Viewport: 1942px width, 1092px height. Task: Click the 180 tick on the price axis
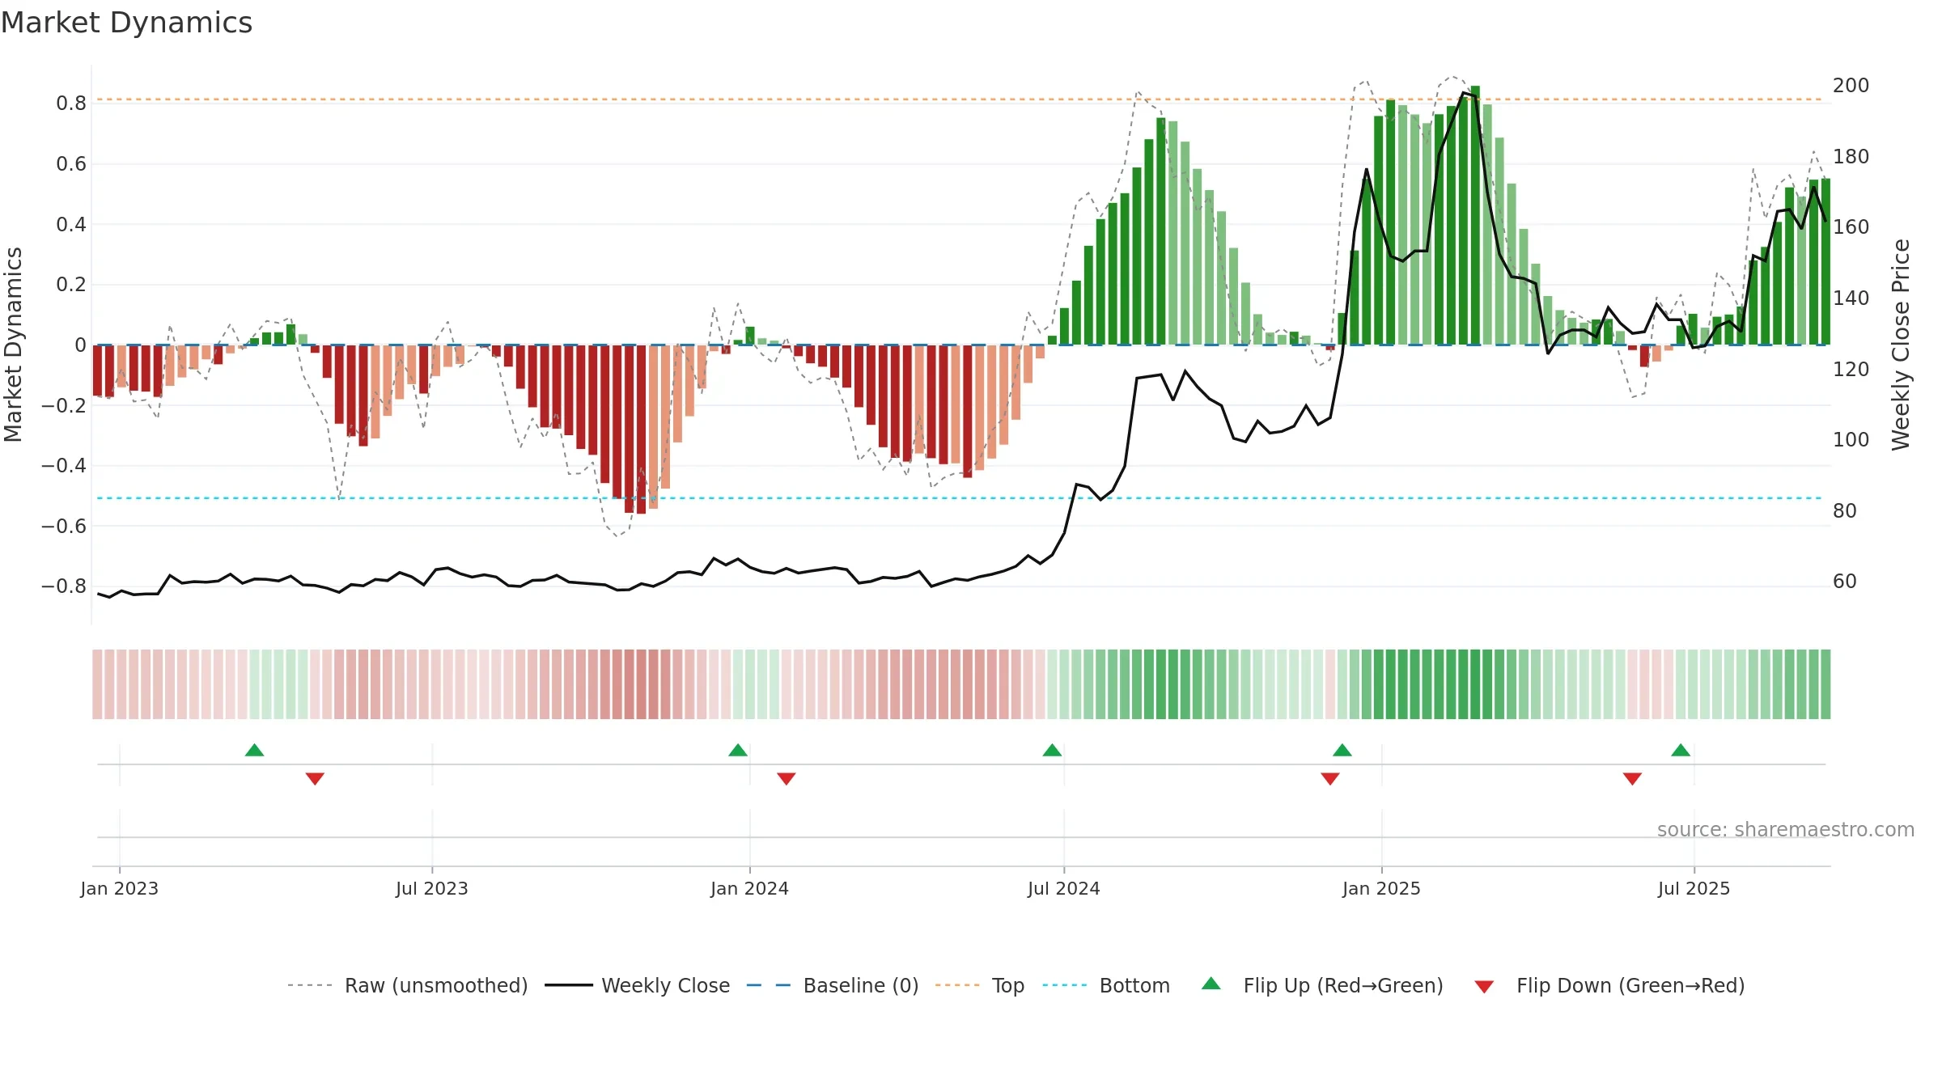coord(1851,156)
